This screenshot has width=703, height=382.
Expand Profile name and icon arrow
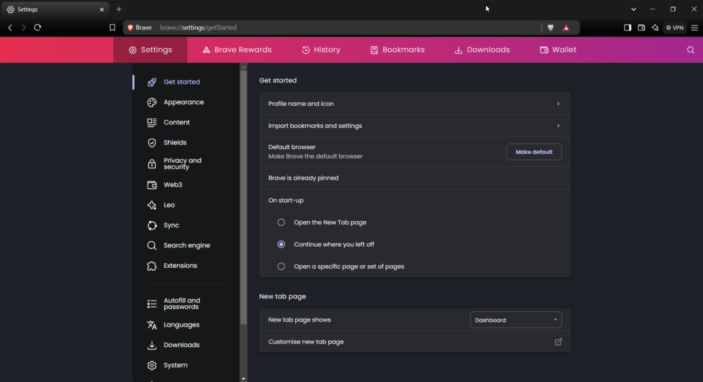pyautogui.click(x=558, y=104)
